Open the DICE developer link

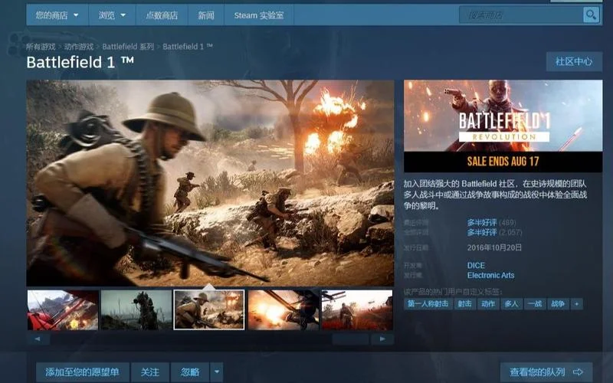point(476,265)
